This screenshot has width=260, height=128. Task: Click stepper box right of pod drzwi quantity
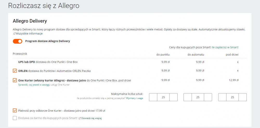243,97
